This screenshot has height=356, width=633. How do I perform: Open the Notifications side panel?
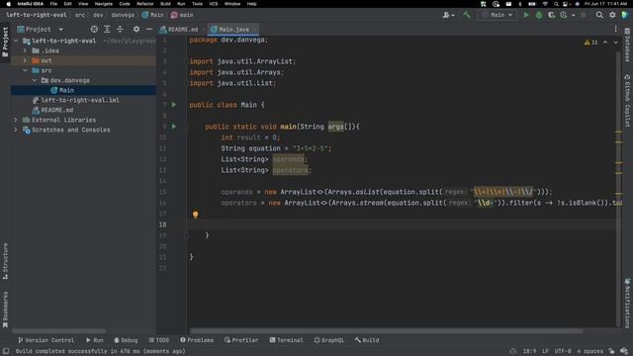tap(627, 303)
